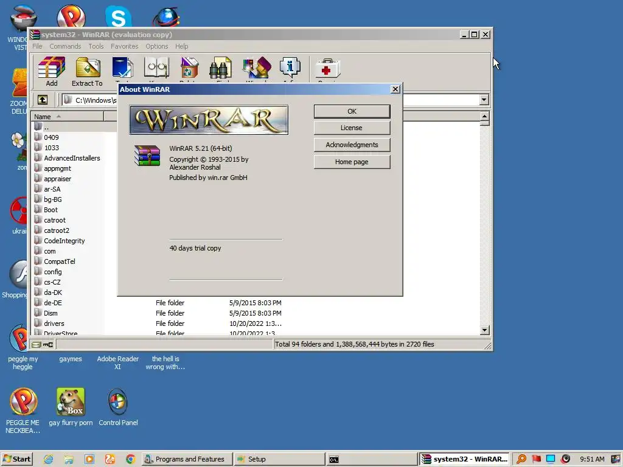
Task: Expand the address bar path dropdown
Action: (x=484, y=100)
